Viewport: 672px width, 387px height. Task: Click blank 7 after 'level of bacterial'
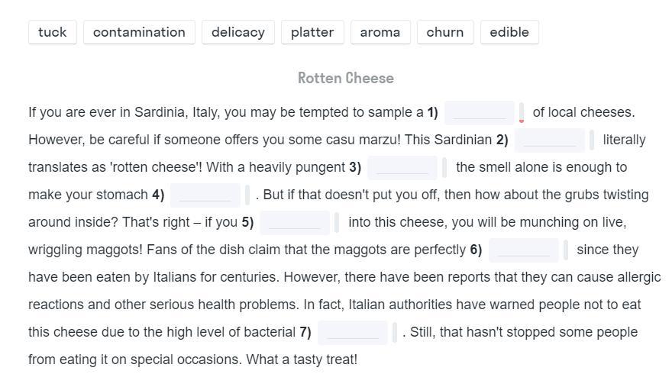(352, 333)
